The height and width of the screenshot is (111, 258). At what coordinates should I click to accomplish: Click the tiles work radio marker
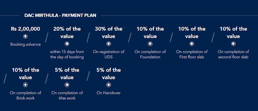67,85
